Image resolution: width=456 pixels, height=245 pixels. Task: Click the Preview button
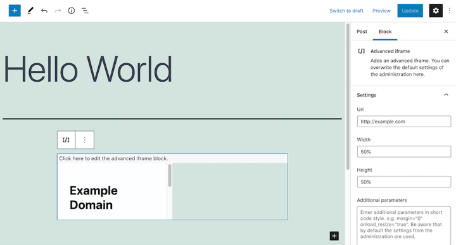pyautogui.click(x=381, y=11)
